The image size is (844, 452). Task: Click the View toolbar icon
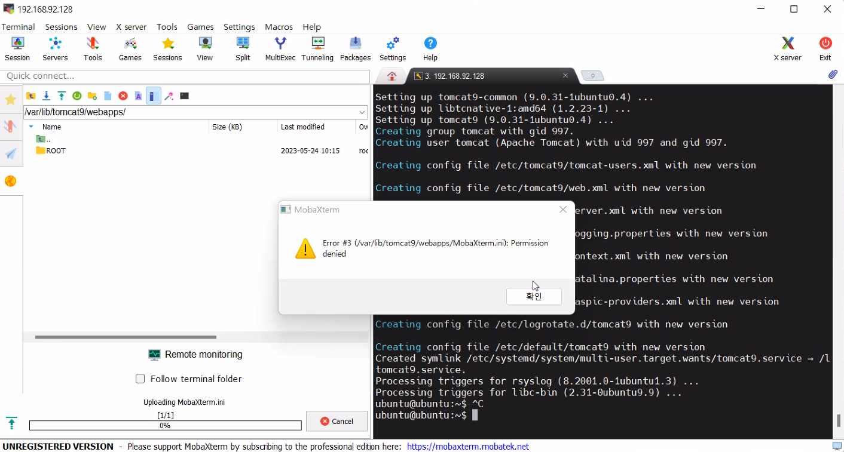(x=205, y=49)
